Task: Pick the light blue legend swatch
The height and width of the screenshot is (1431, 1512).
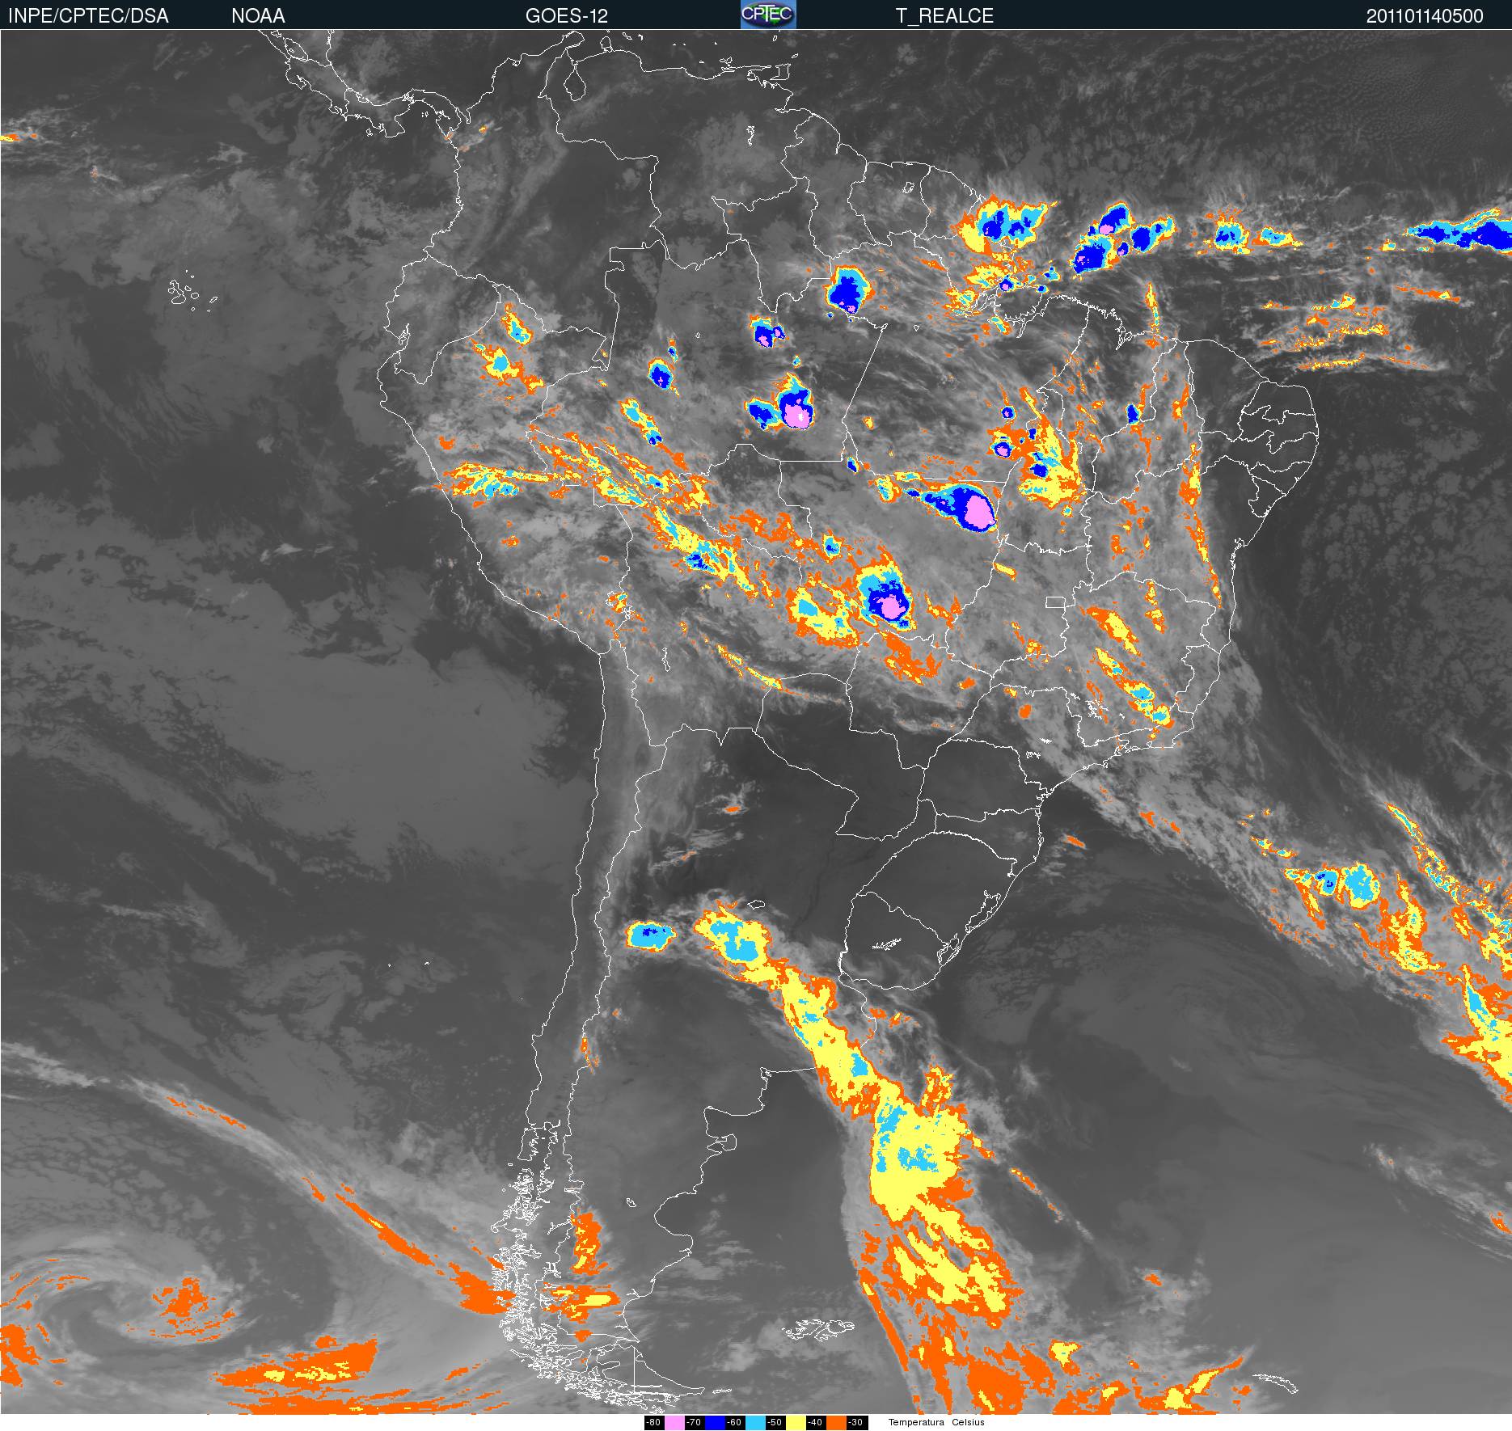Action: point(755,1423)
